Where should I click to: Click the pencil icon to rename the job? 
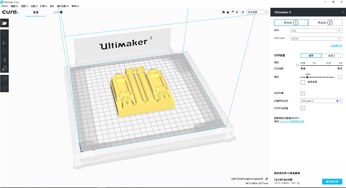click(266, 179)
